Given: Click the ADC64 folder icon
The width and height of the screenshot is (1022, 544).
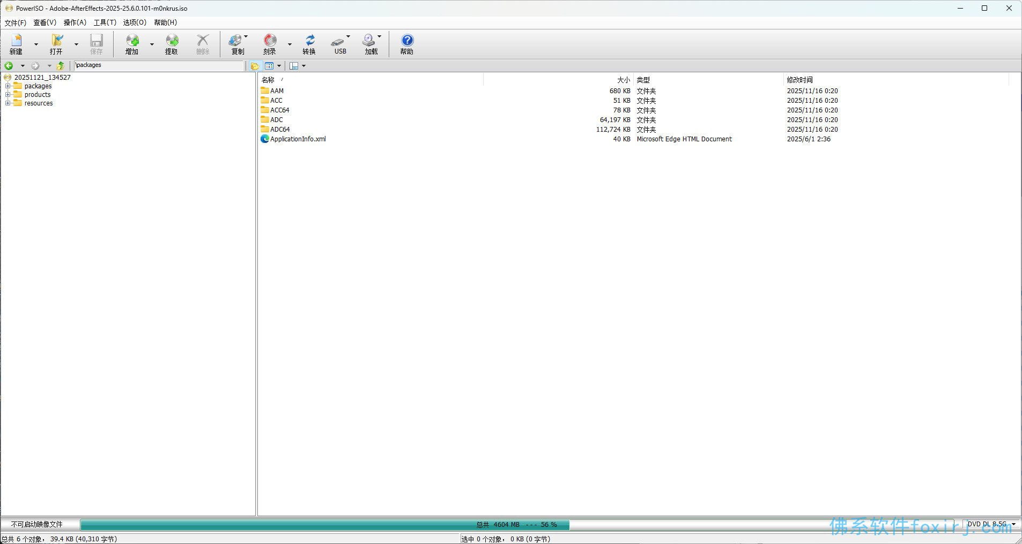Looking at the screenshot, I should click(x=265, y=129).
